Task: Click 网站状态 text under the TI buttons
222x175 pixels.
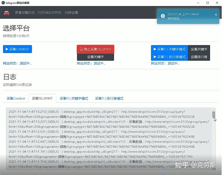Action: 165,63
